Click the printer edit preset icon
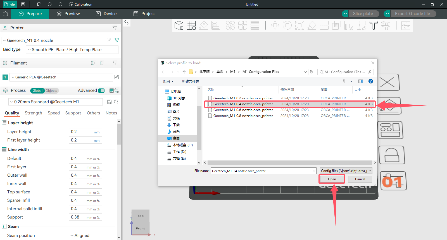This screenshot has height=240, width=447. tap(109, 40)
